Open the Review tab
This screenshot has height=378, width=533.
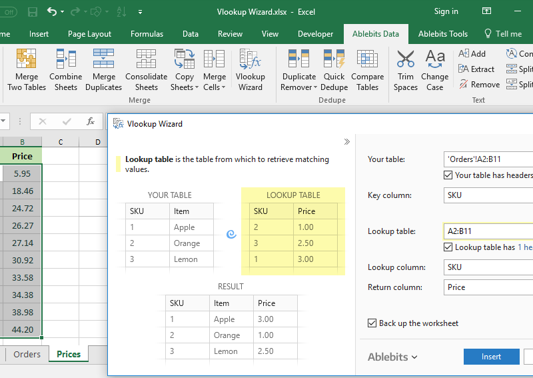(230, 34)
